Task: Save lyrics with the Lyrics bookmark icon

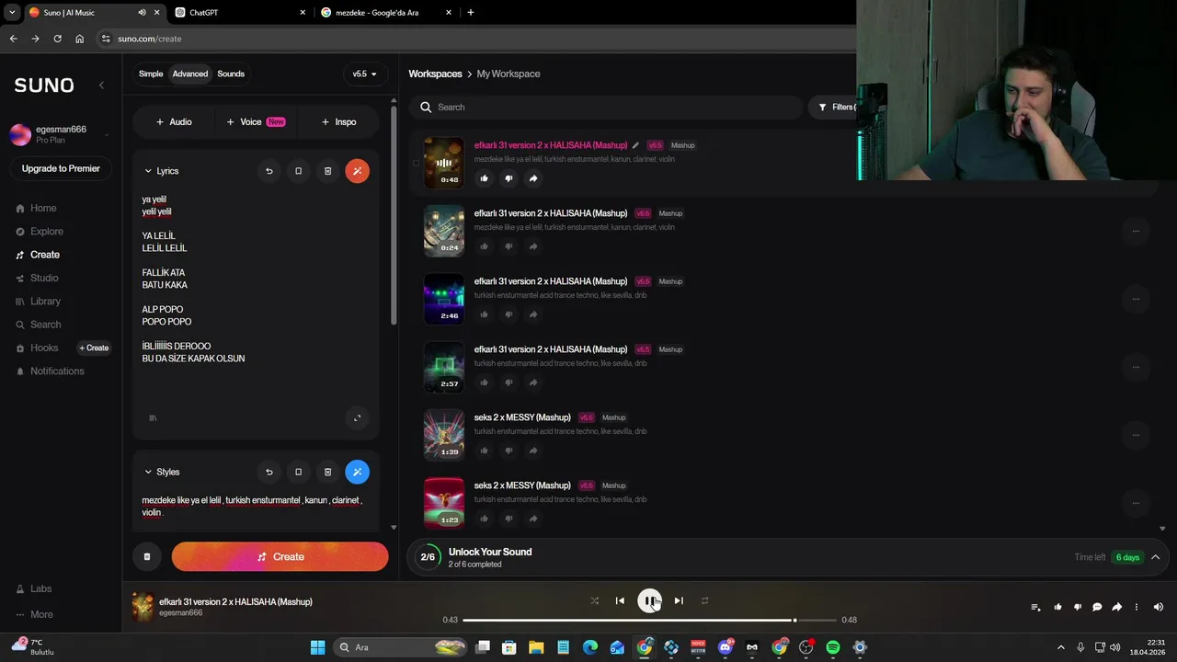Action: pos(298,171)
